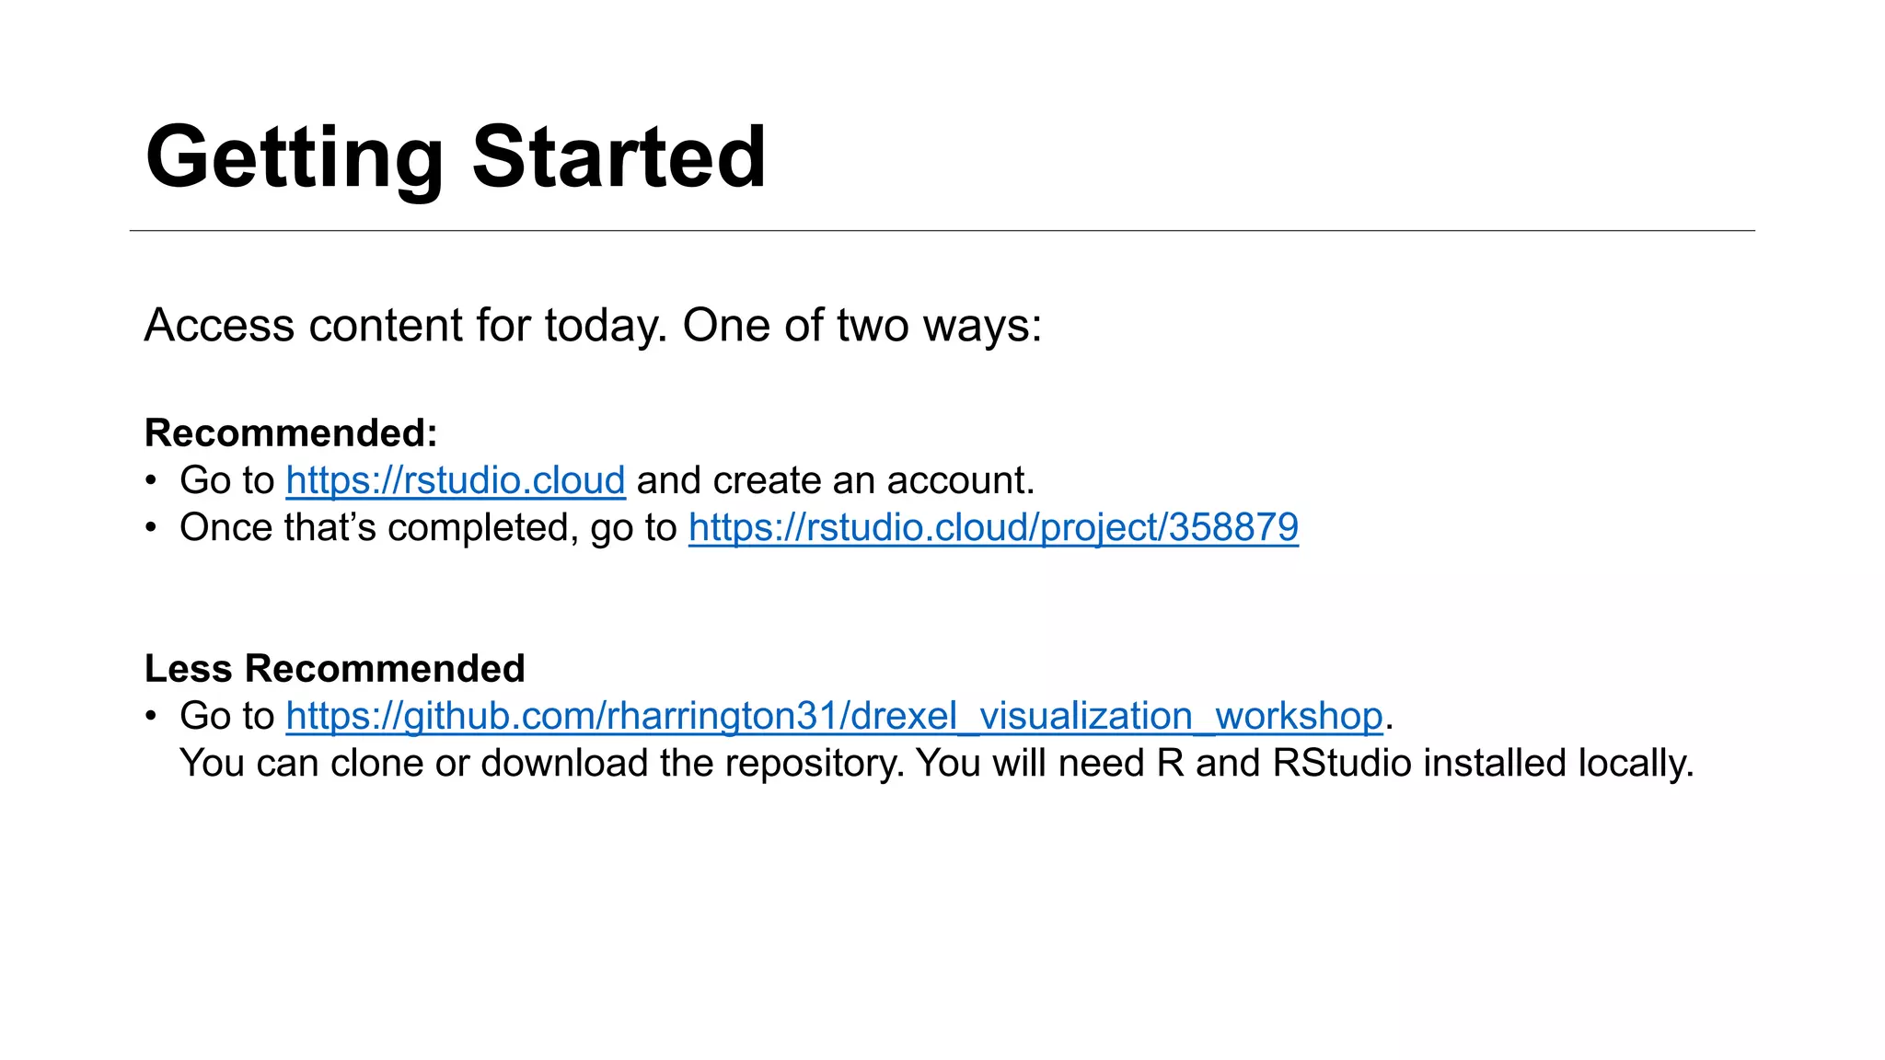Follow the github.com drexel_visualization_workshop link

(x=834, y=717)
